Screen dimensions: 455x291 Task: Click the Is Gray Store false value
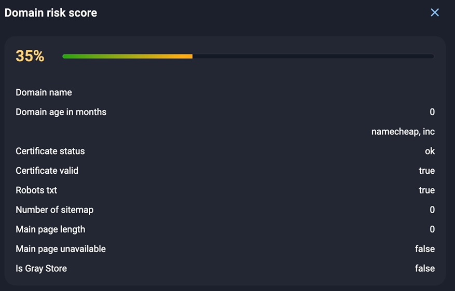tap(424, 269)
